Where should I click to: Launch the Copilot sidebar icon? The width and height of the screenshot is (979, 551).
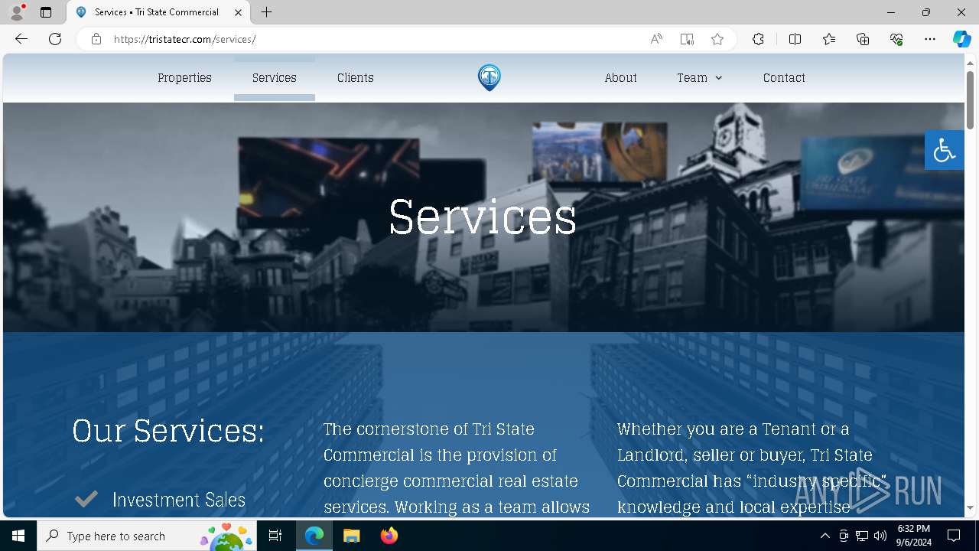click(961, 39)
